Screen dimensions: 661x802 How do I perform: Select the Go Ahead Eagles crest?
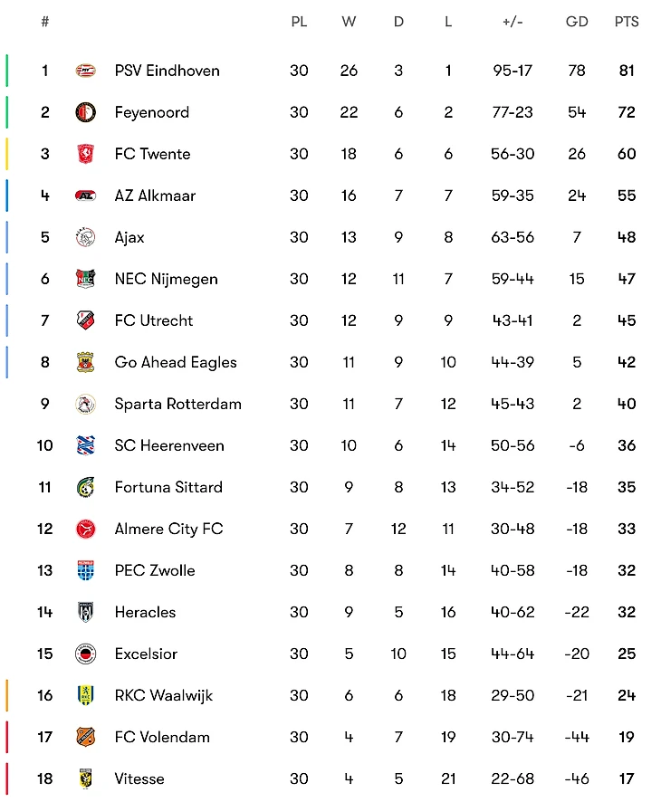coord(85,362)
